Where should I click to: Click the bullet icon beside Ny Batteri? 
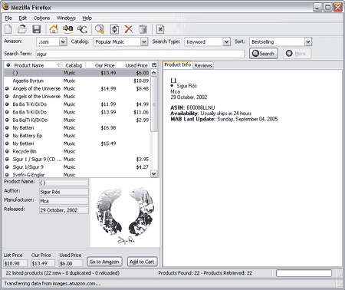click(x=7, y=127)
